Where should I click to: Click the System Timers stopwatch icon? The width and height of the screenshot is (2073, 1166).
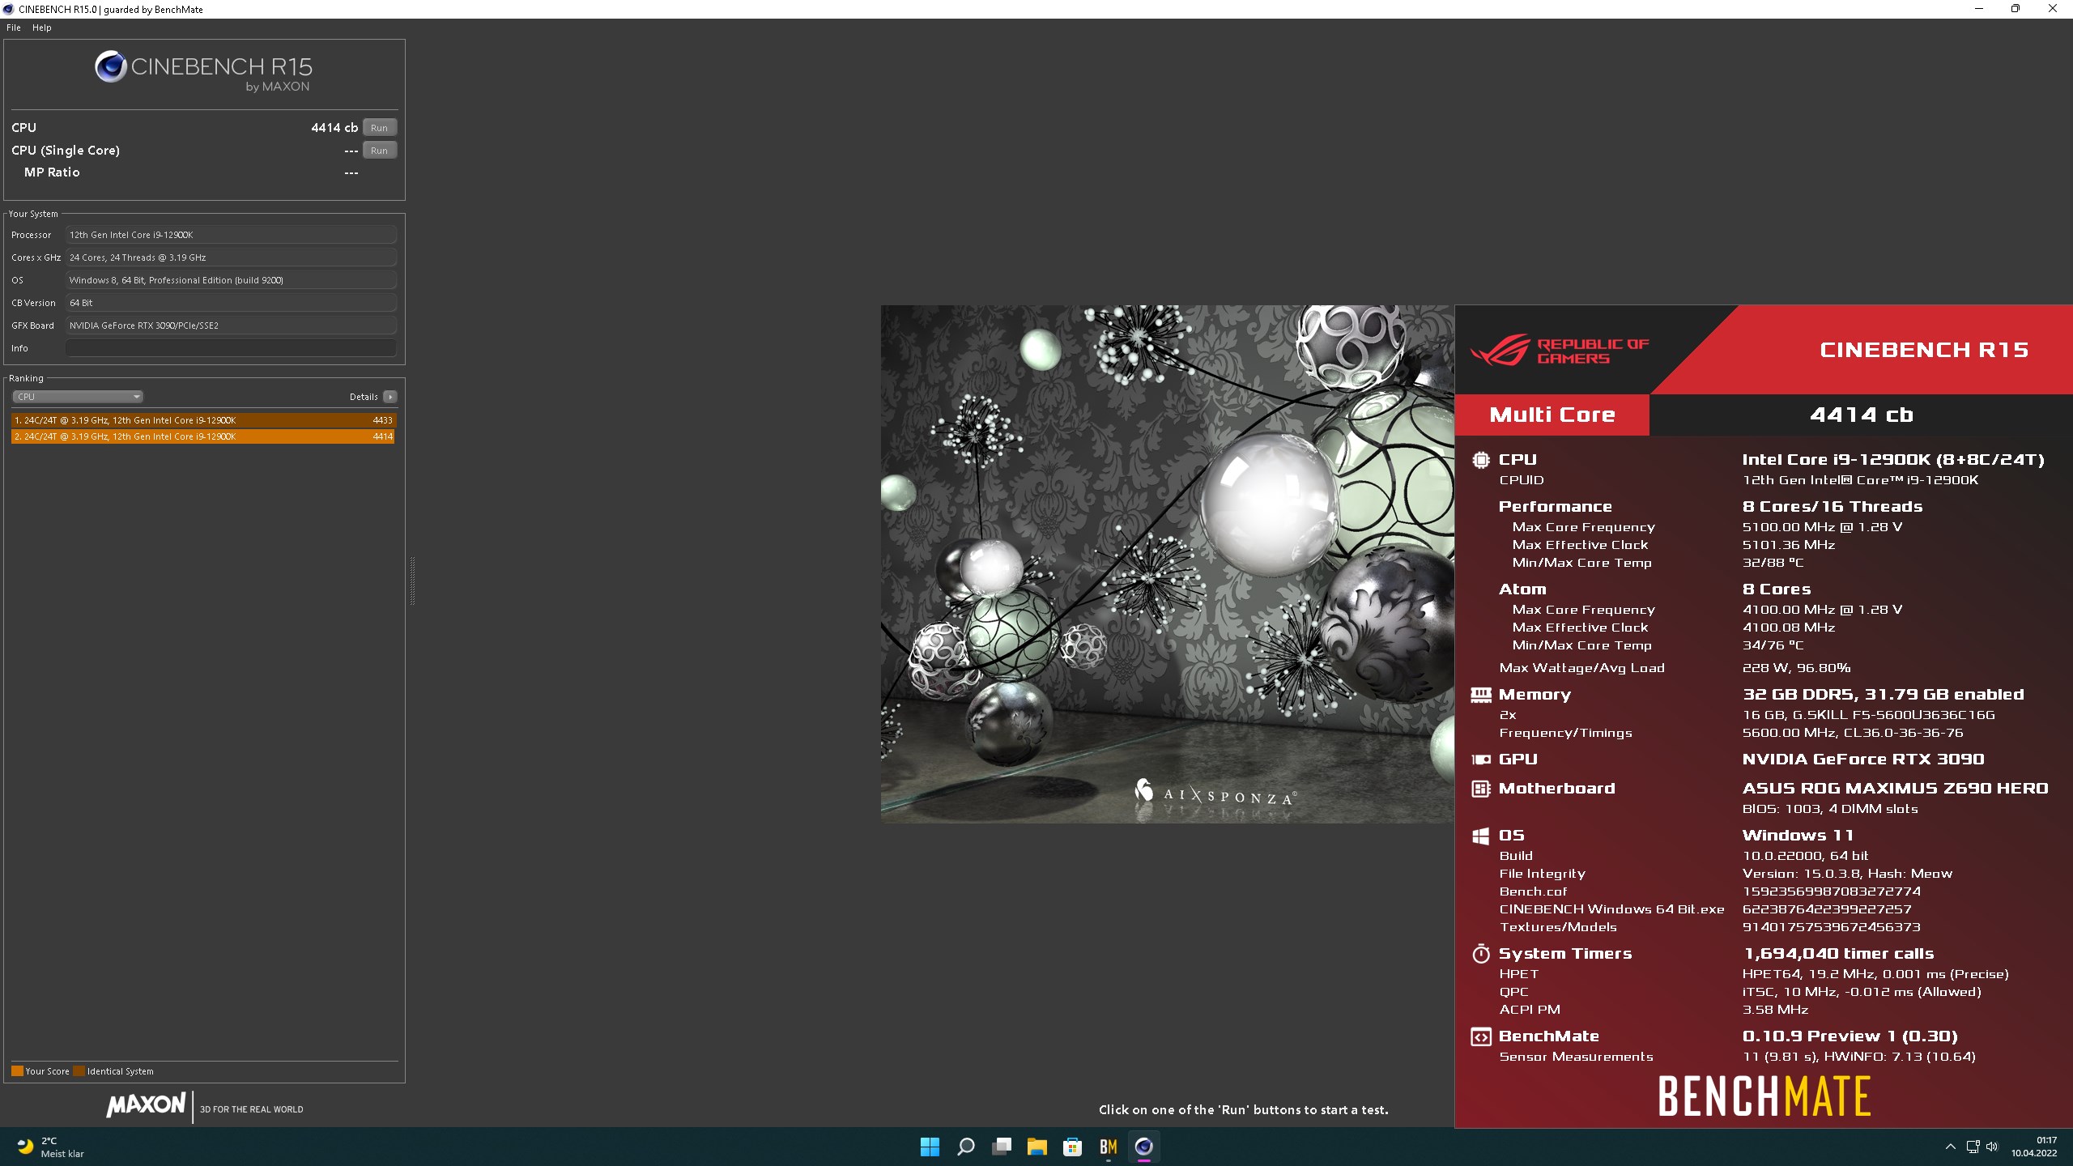pyautogui.click(x=1480, y=954)
